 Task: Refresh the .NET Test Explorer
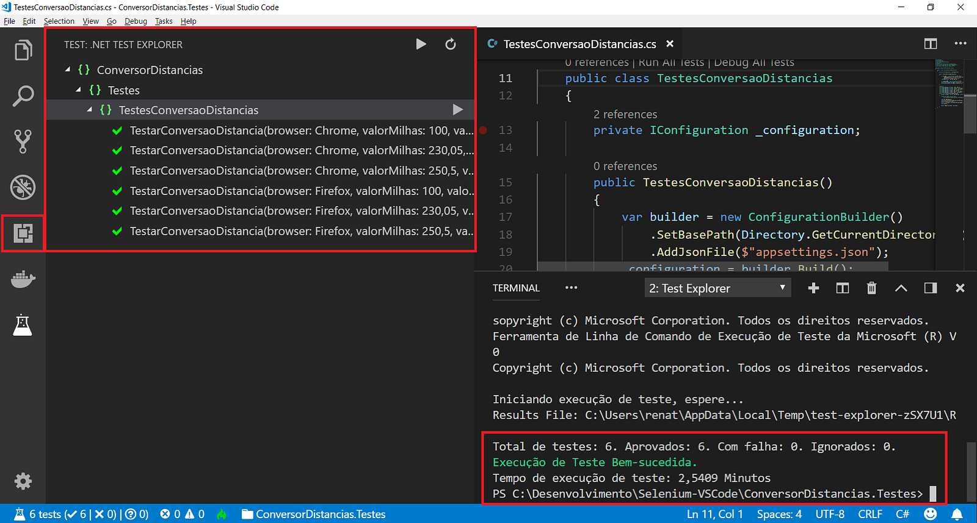451,44
